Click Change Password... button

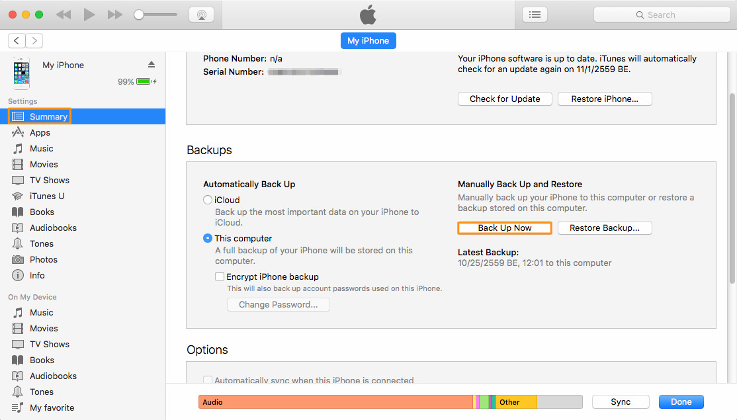pos(279,305)
